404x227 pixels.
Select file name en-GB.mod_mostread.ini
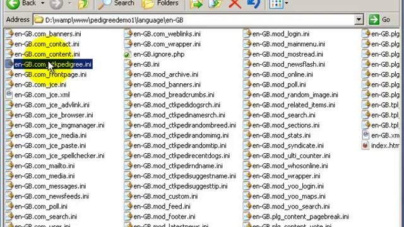288,54
